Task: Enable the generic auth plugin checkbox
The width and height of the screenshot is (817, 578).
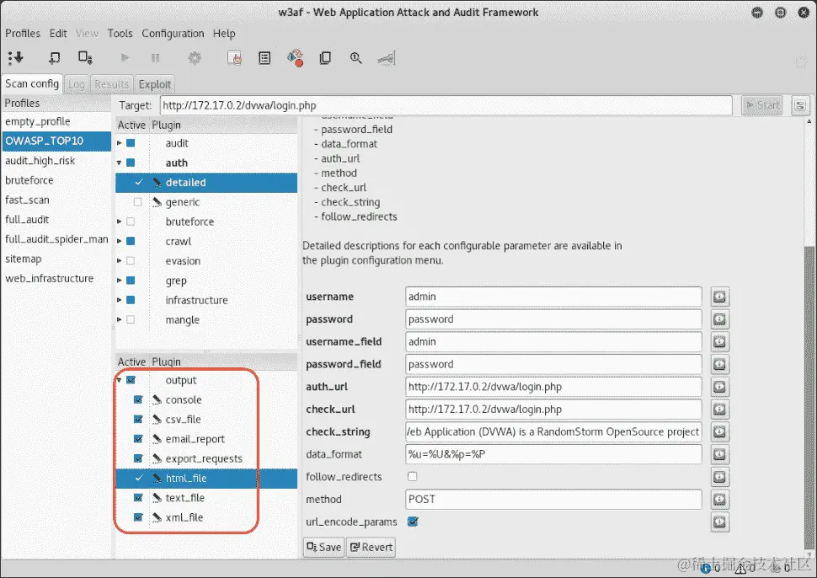Action: click(x=137, y=201)
